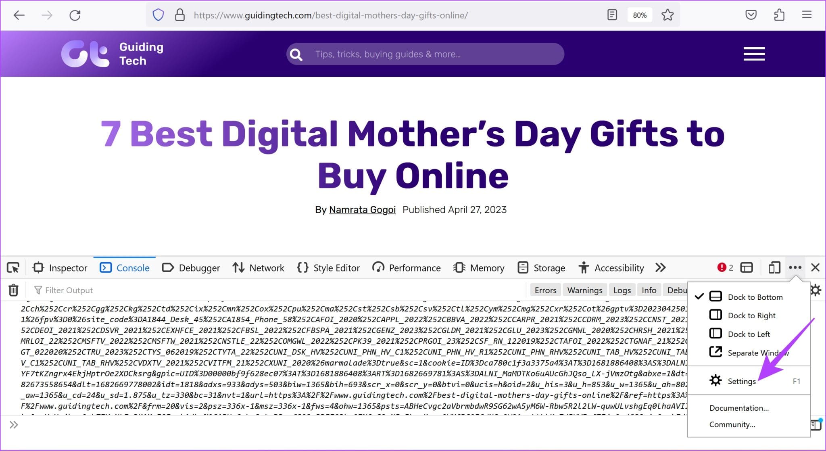Expand more panel options chevron
Screen dimensions: 826x451
[x=661, y=267]
